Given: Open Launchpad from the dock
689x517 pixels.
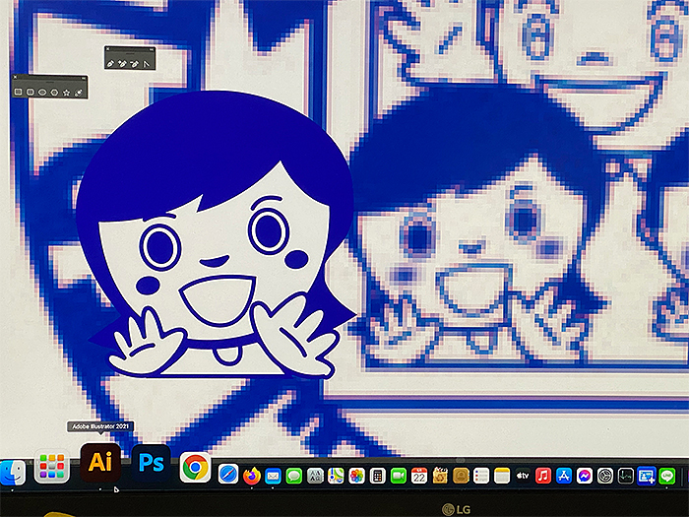Looking at the screenshot, I should [x=51, y=466].
